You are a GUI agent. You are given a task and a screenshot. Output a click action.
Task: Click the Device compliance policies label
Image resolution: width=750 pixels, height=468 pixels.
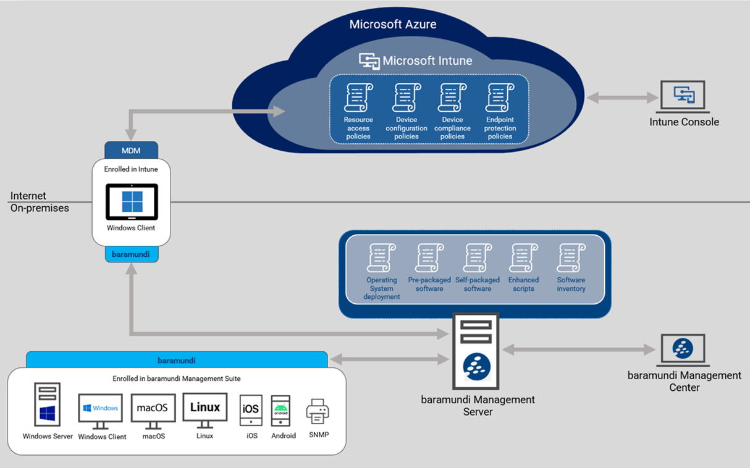point(452,128)
